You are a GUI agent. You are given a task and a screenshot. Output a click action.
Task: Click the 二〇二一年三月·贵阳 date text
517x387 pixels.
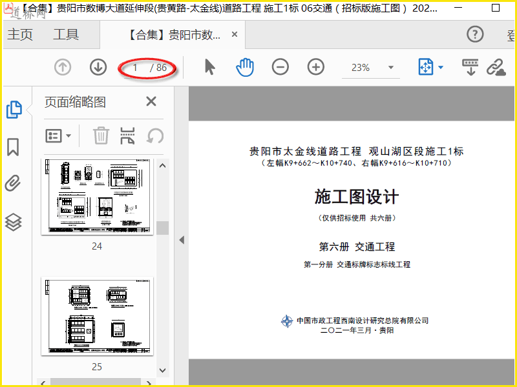(x=357, y=330)
